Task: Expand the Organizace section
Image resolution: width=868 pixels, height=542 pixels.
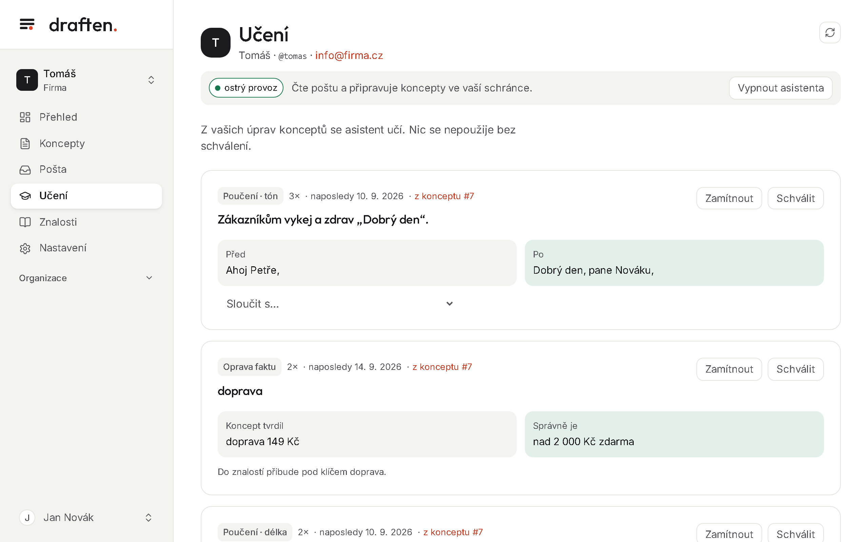Action: (86, 278)
